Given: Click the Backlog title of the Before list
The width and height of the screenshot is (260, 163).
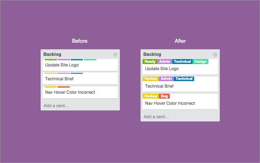Looking at the screenshot, I should (x=52, y=54).
